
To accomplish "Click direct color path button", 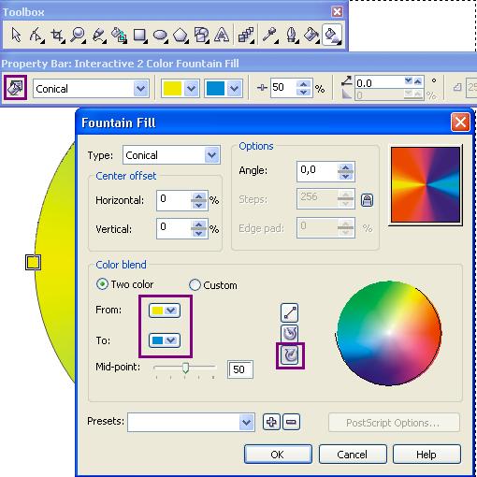I will [289, 312].
